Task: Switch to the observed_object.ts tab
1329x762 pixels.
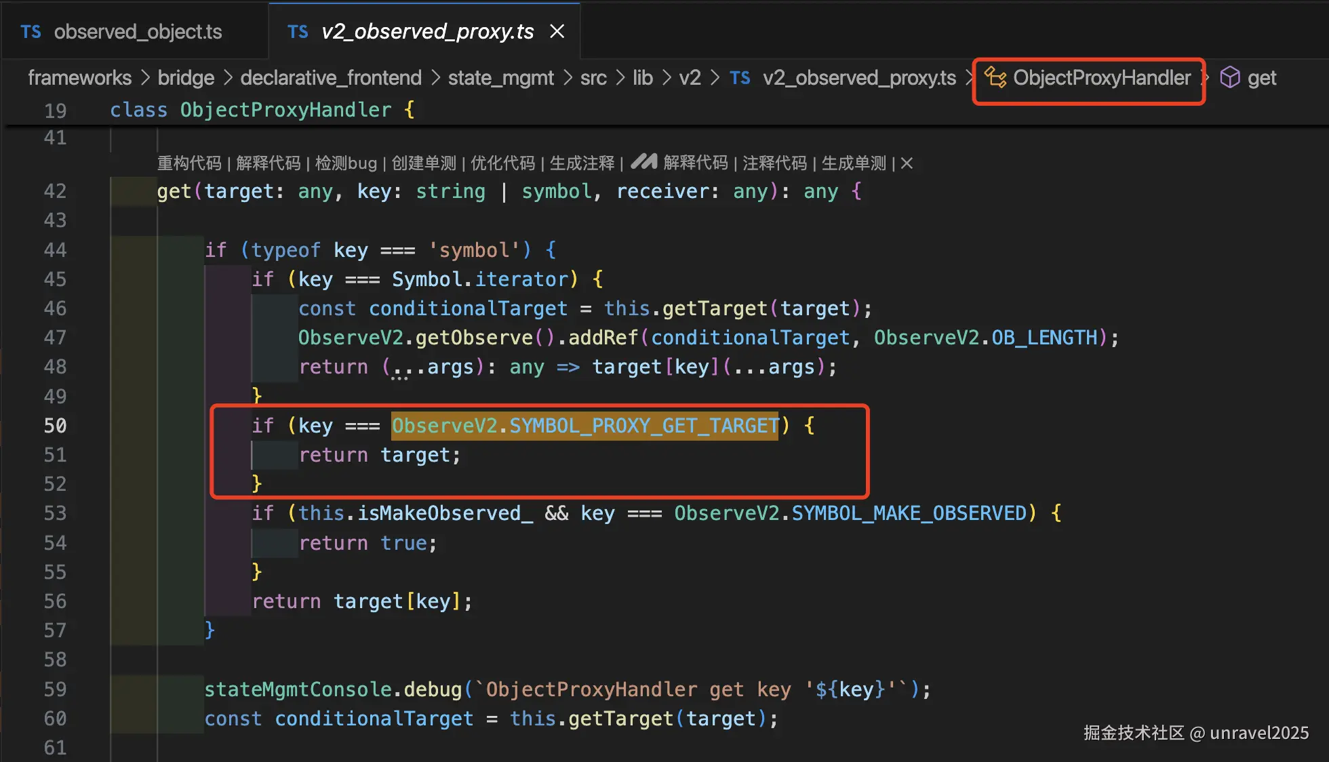Action: (137, 32)
